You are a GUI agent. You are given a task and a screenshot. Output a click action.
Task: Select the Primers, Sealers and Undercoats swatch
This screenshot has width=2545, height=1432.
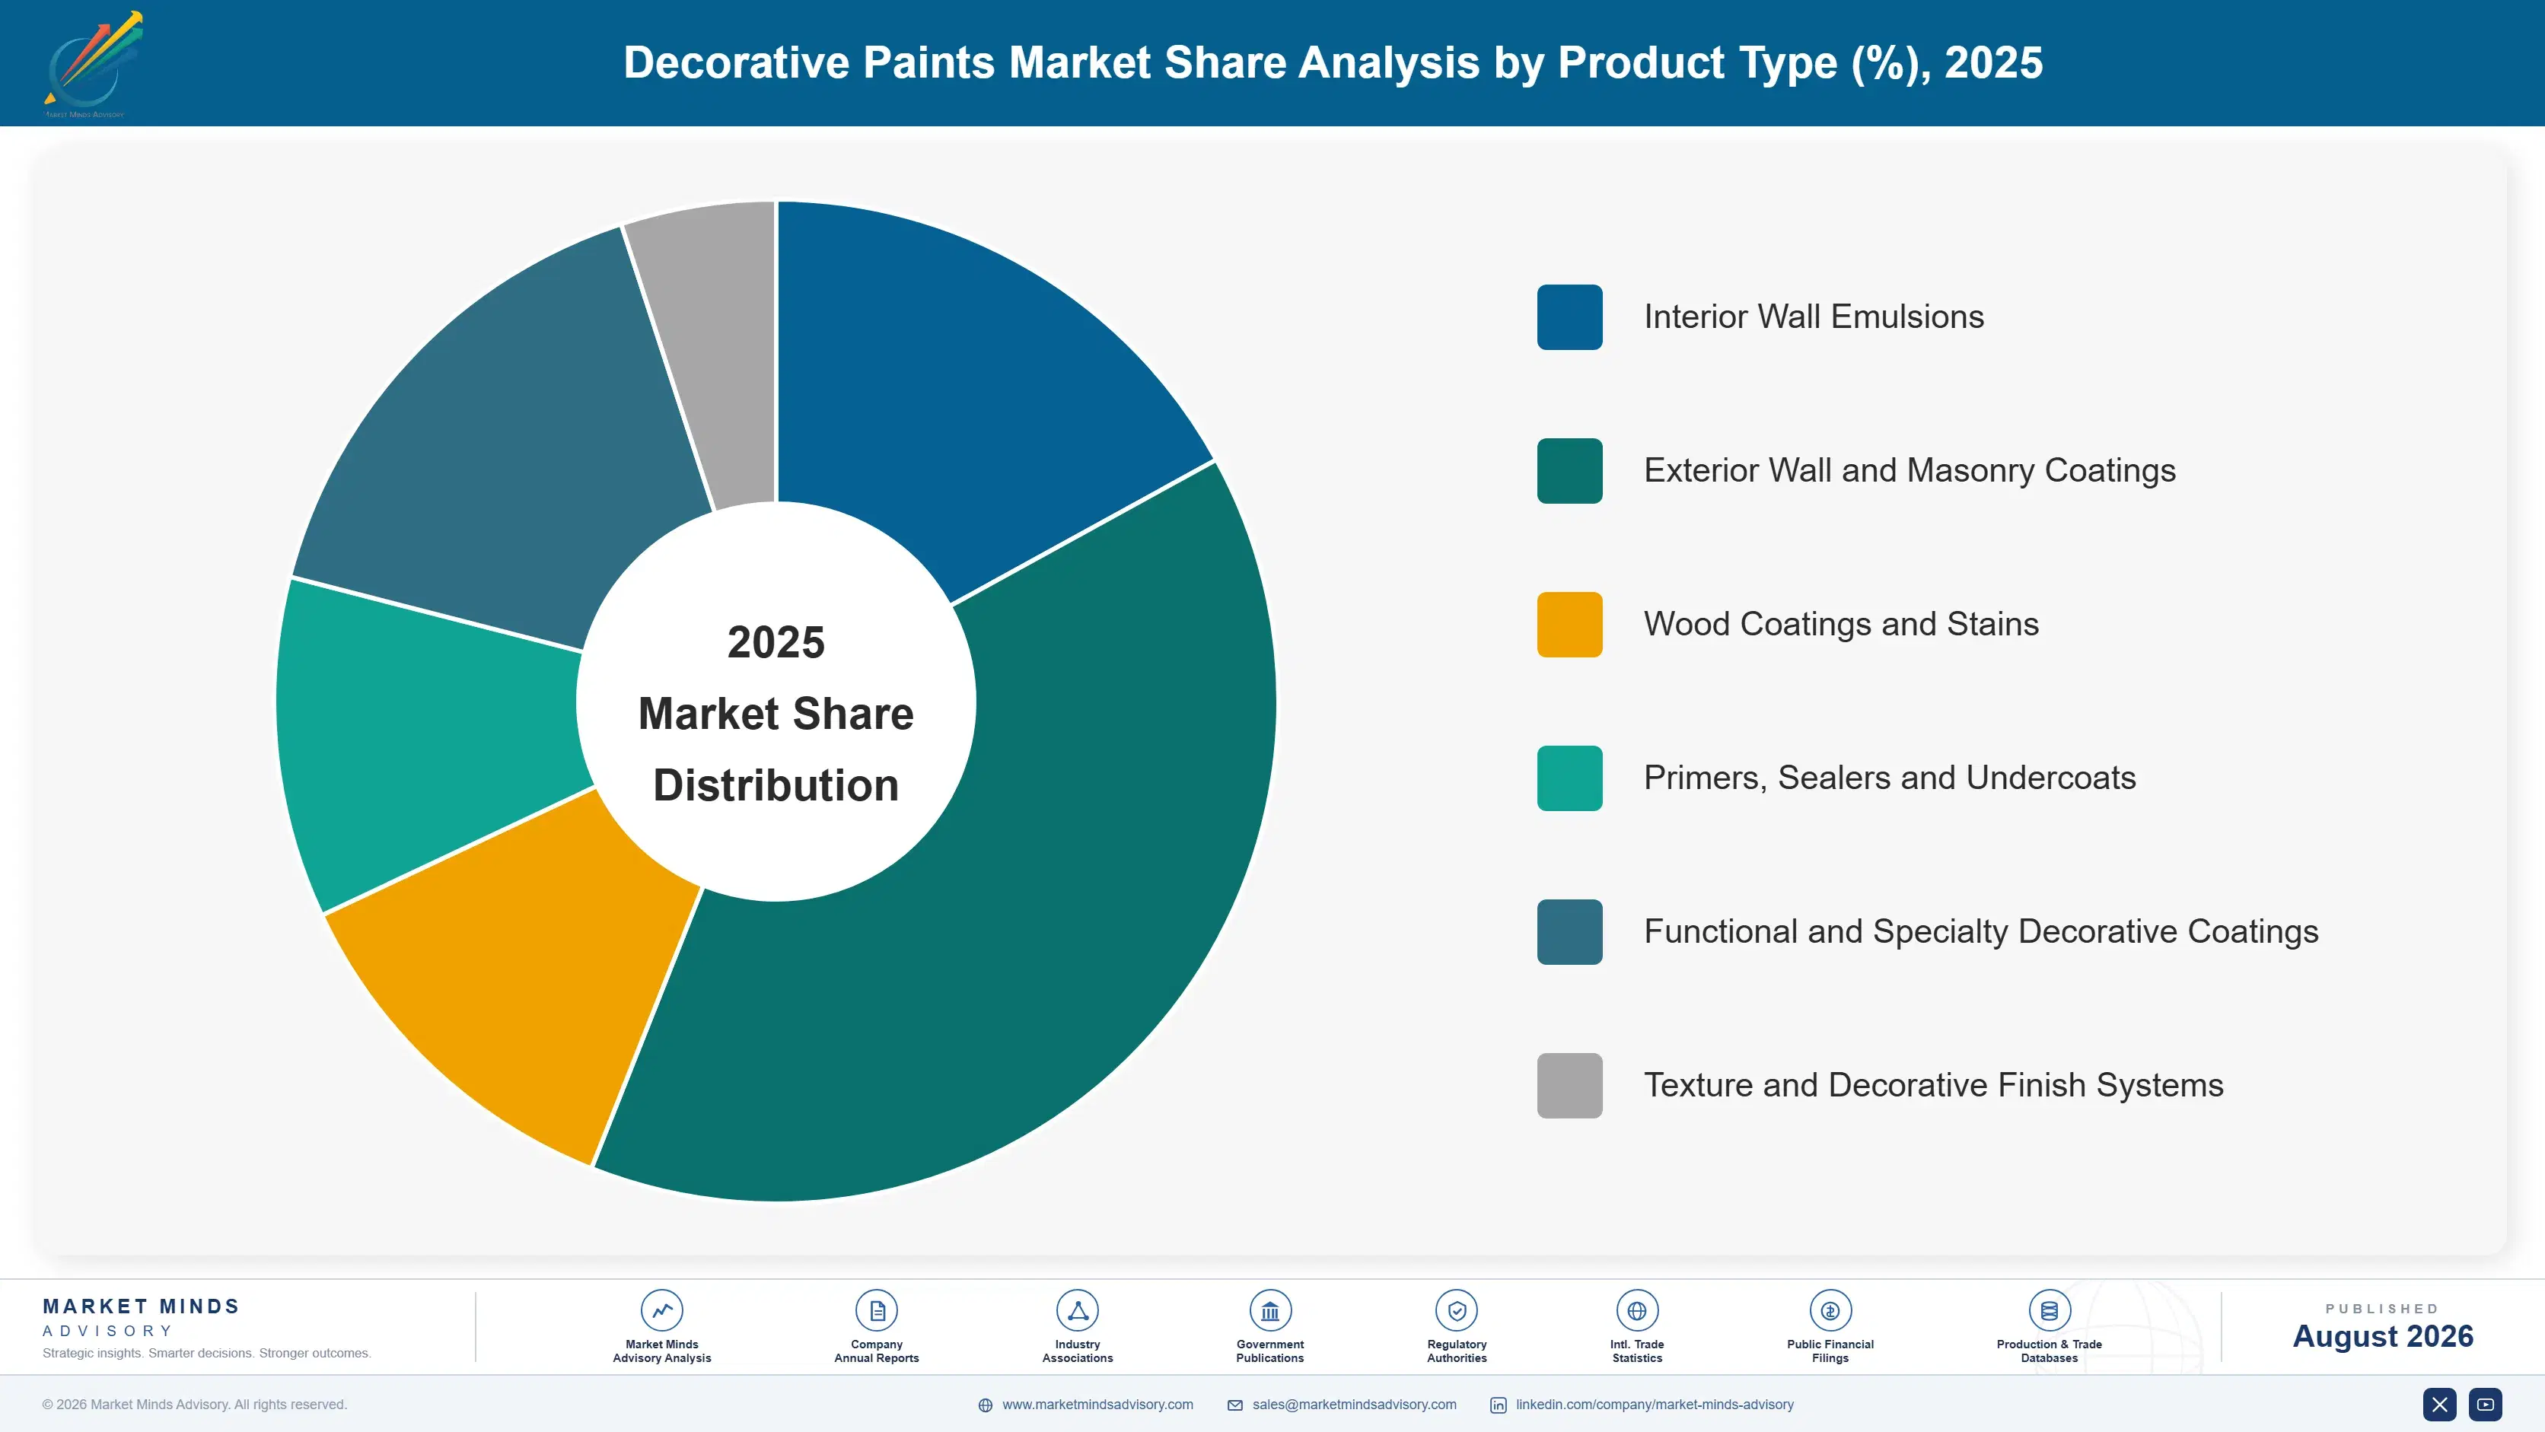coord(1569,778)
